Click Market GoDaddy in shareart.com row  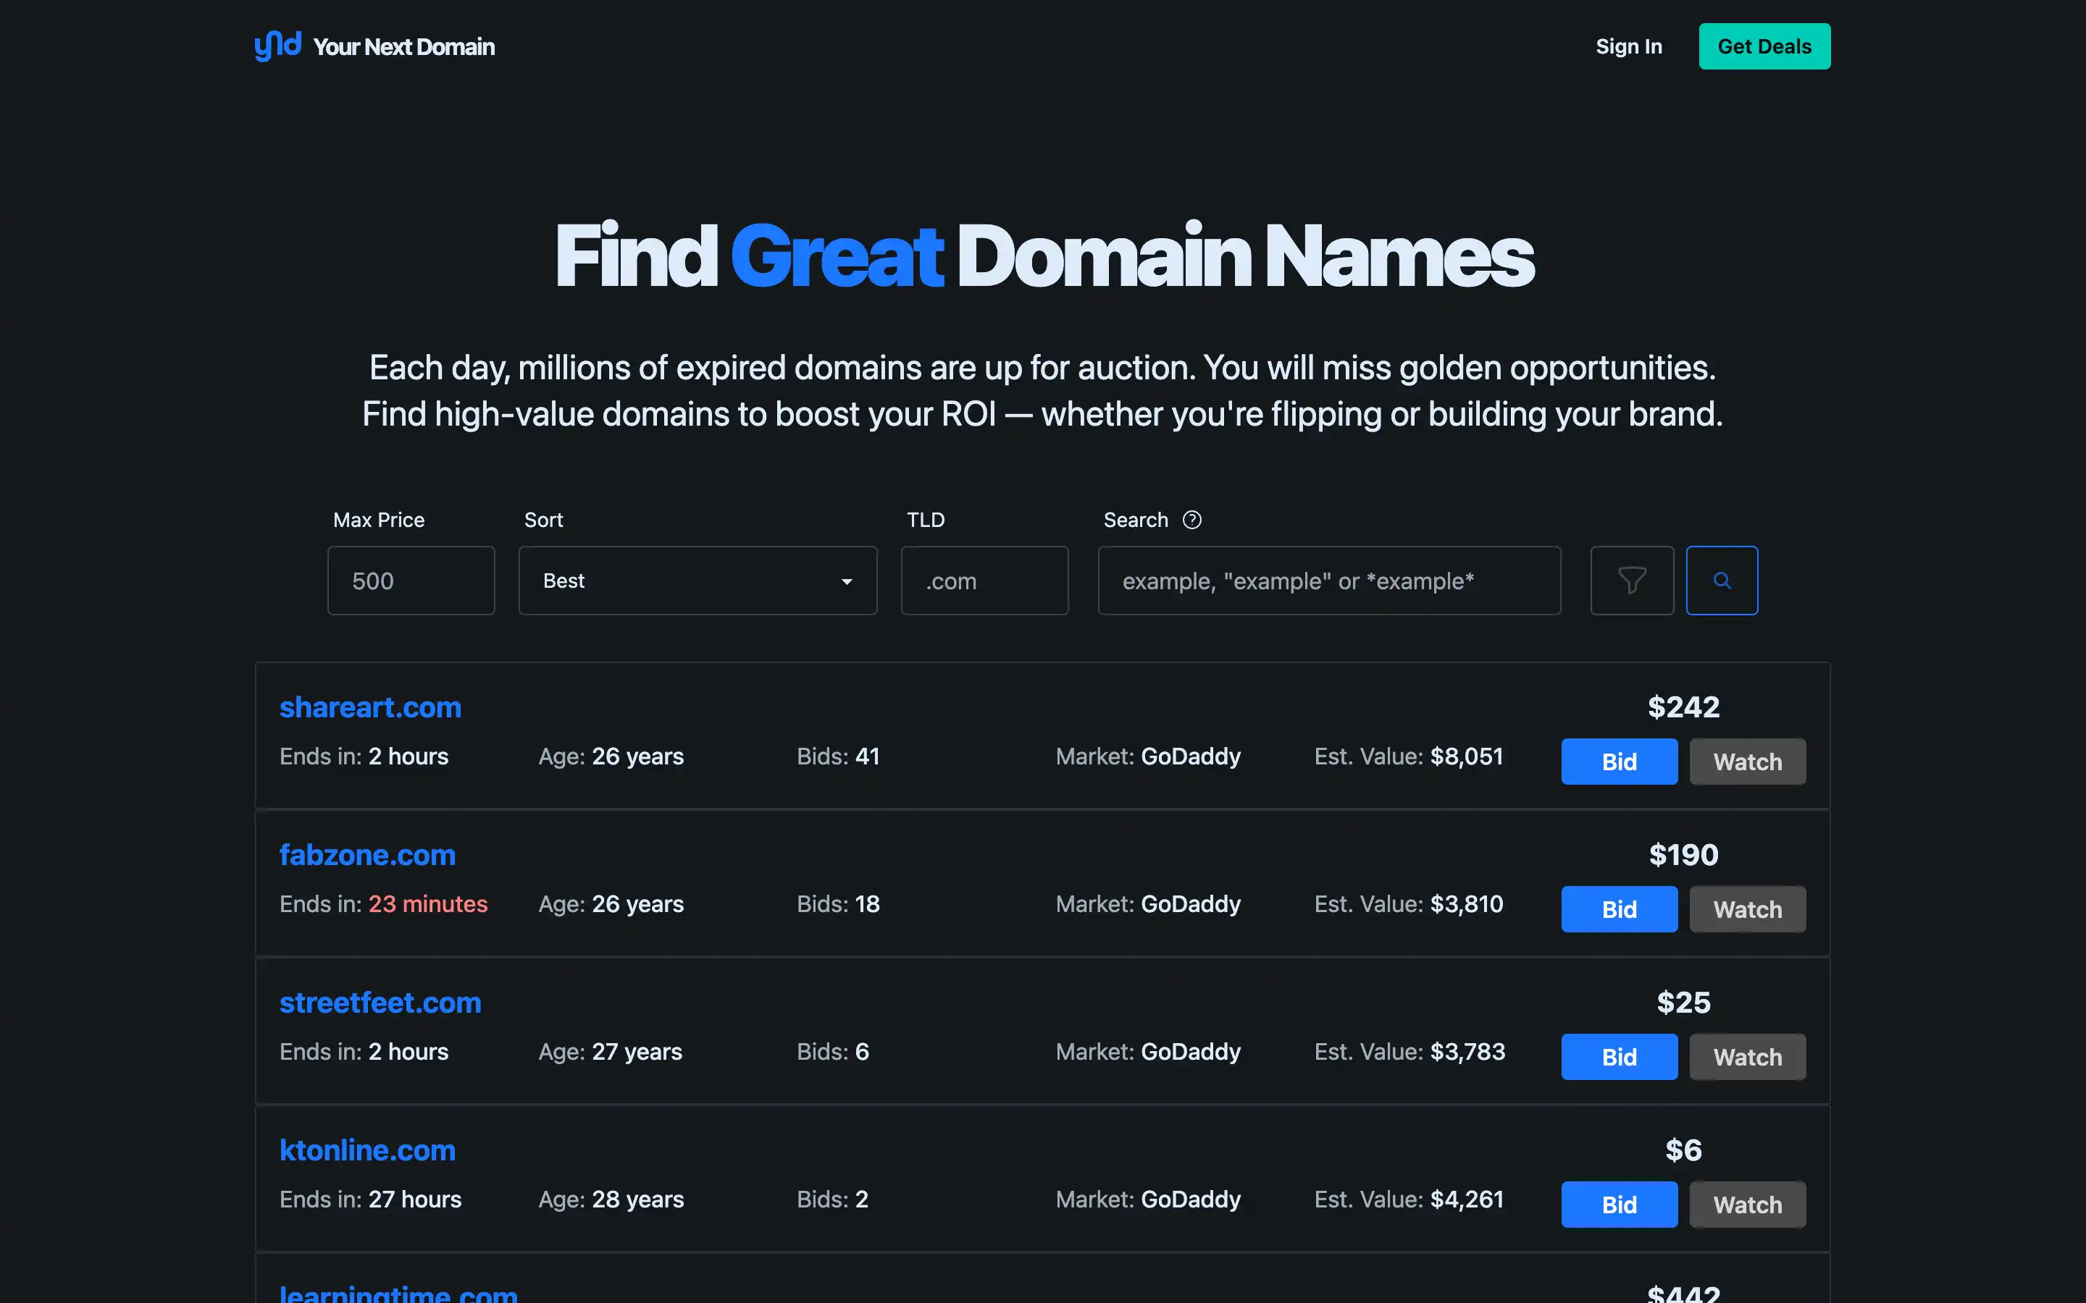(x=1148, y=756)
